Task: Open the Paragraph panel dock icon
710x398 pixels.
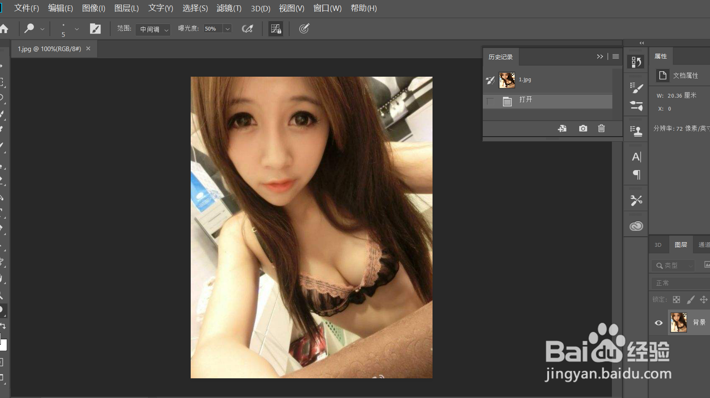Action: [636, 175]
